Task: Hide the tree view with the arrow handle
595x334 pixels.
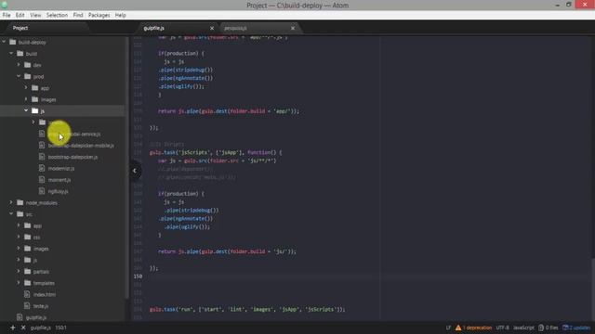Action: pyautogui.click(x=135, y=171)
